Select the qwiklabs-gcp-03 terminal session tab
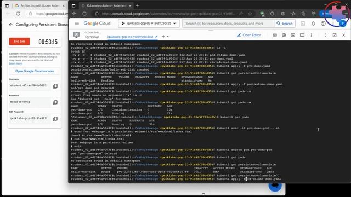 pyautogui.click(x=130, y=37)
